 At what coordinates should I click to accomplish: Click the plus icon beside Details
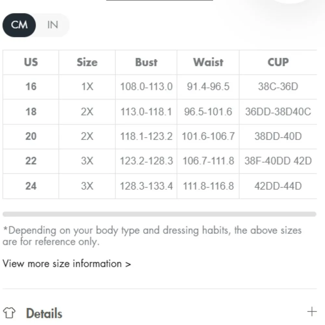(311, 312)
